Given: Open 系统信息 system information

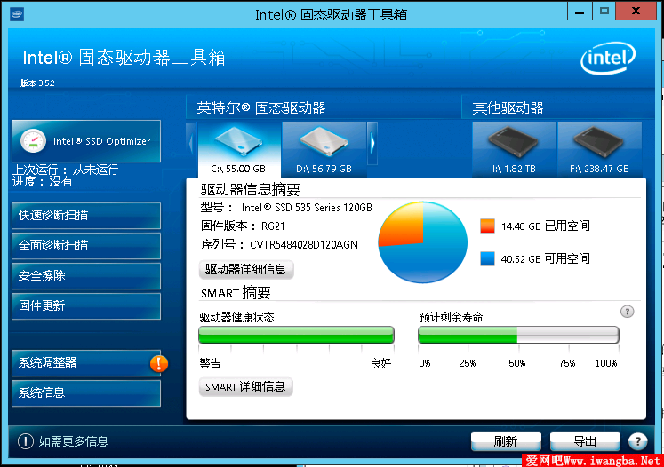Looking at the screenshot, I should pos(86,393).
